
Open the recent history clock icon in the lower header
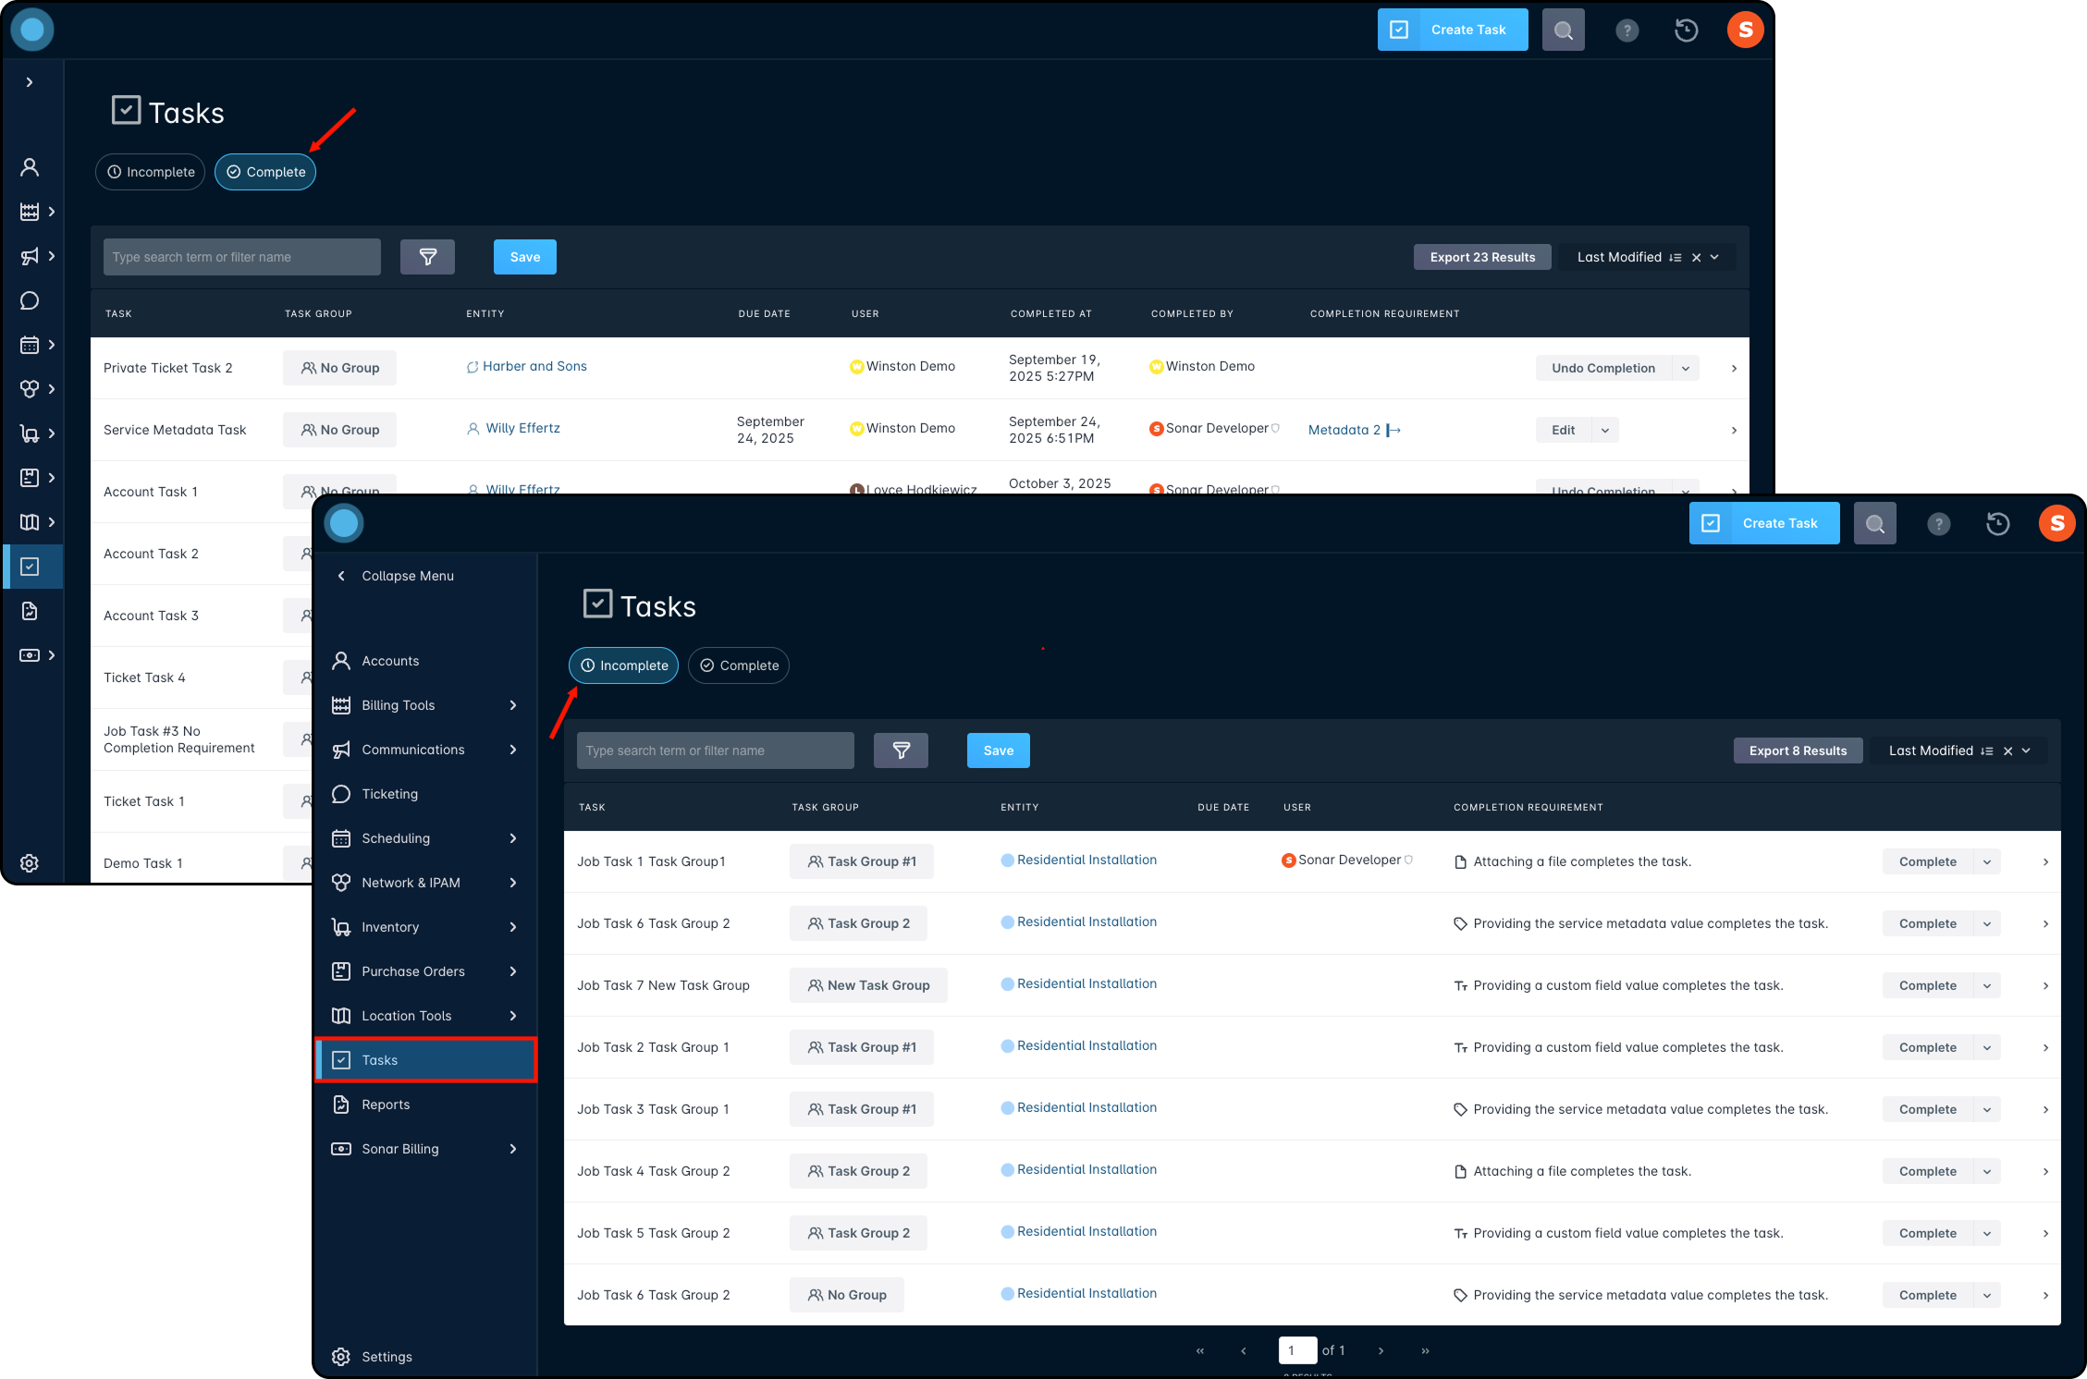coord(1997,524)
